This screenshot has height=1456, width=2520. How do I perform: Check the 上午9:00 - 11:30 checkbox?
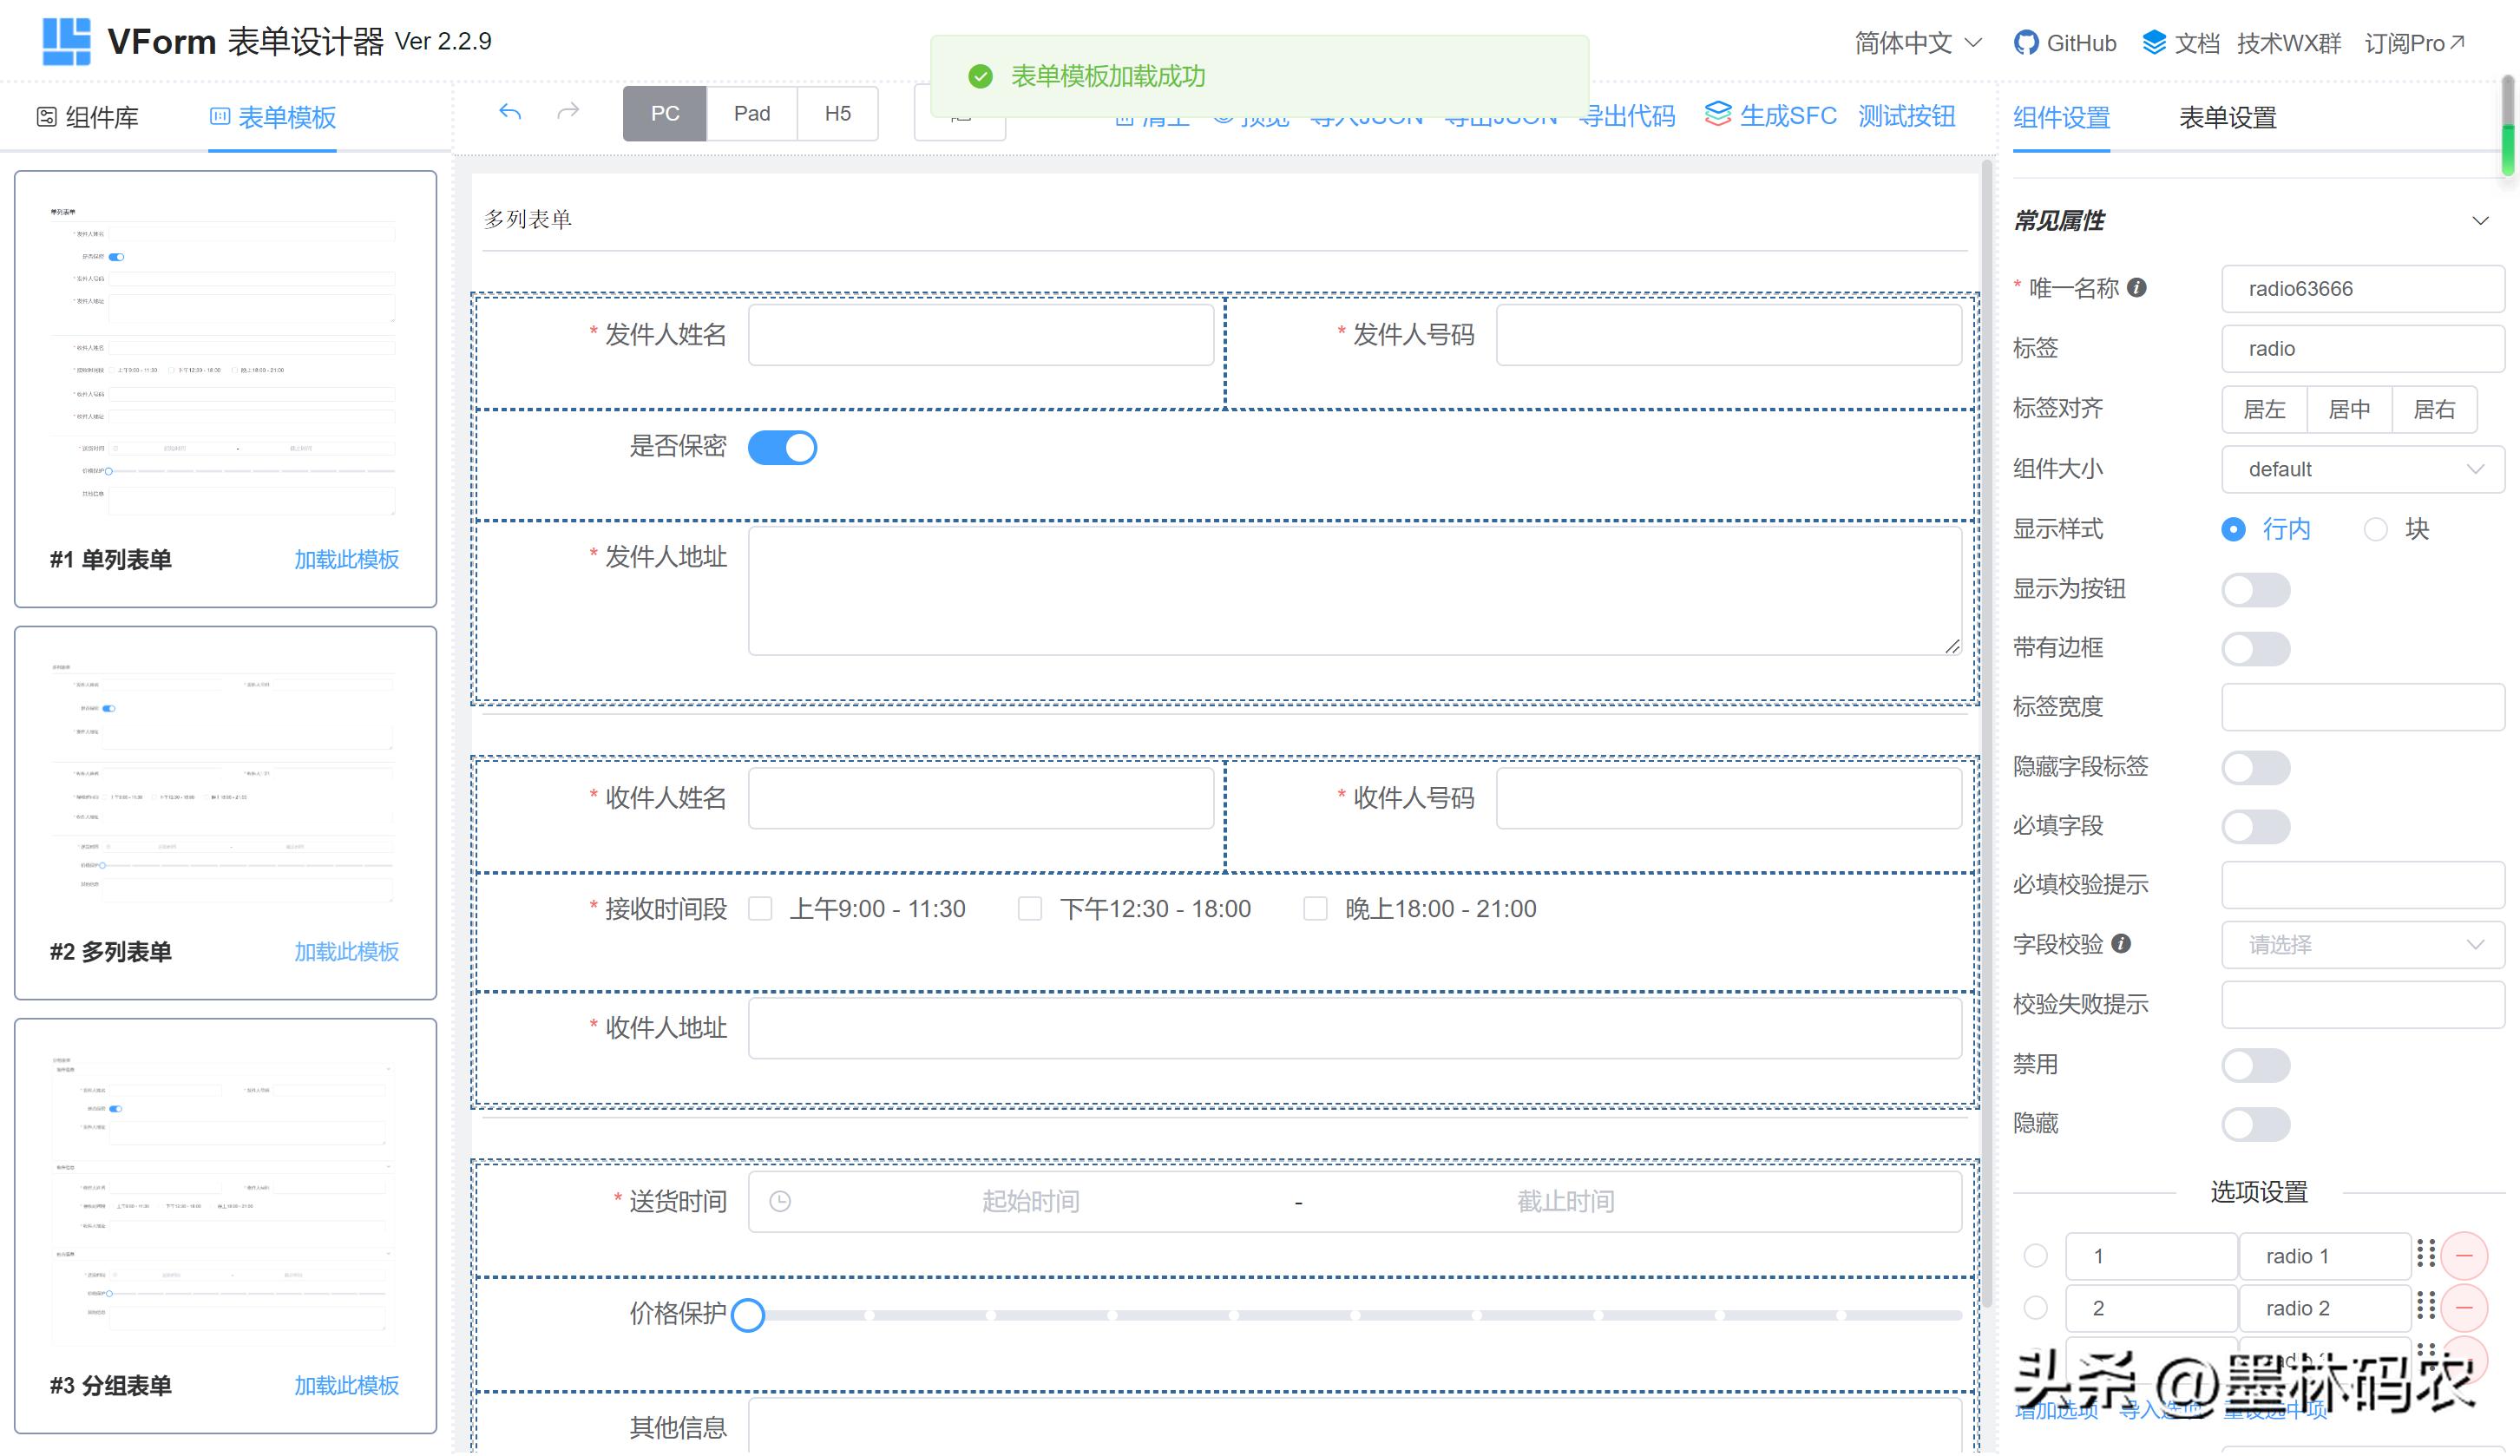pyautogui.click(x=761, y=908)
